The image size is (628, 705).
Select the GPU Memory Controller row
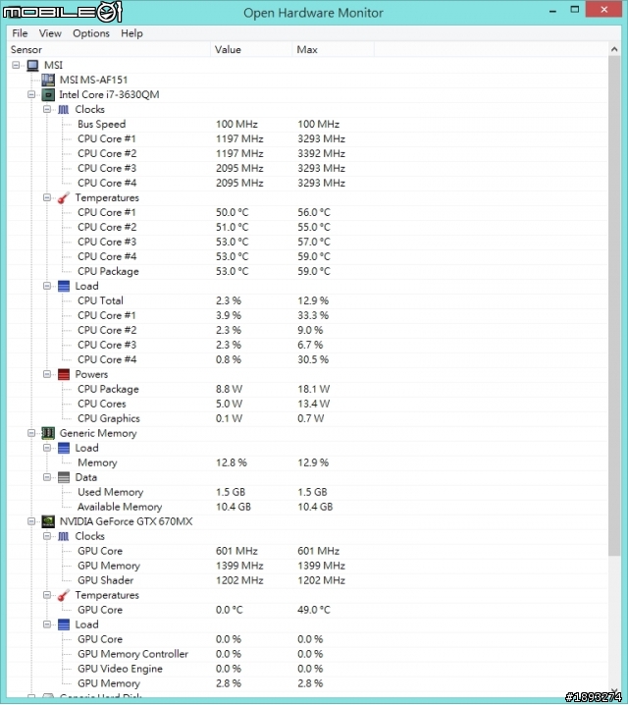308,654
